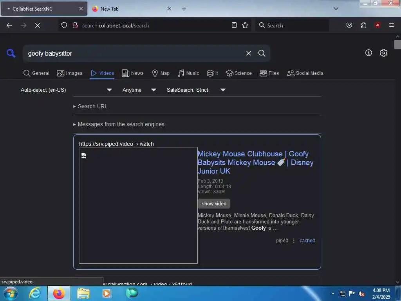Open the Mickey Mouse Clubhouse video link
Image resolution: width=401 pixels, height=301 pixels.
255,163
